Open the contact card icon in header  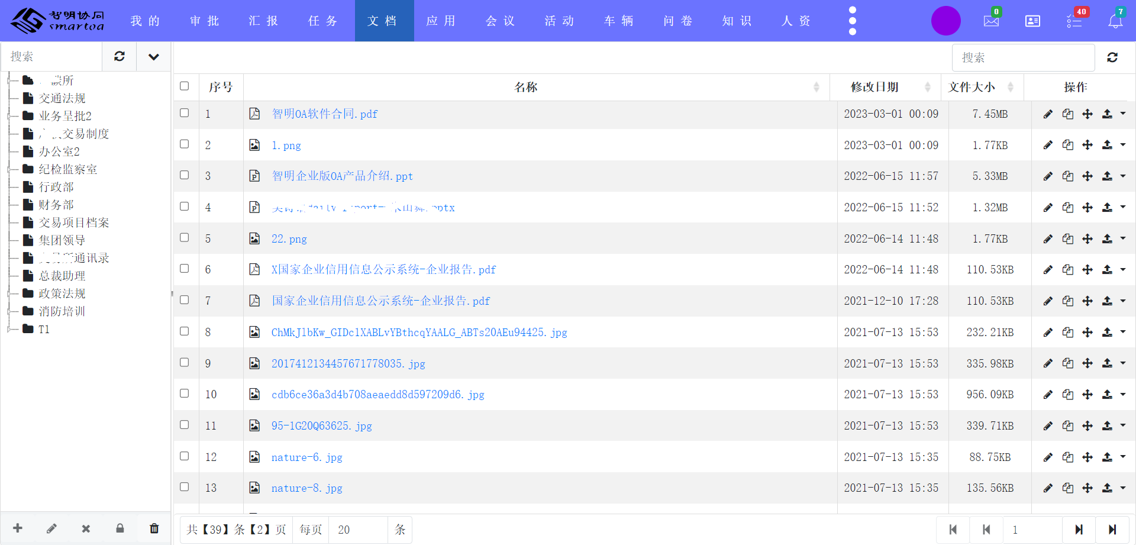coord(1032,21)
